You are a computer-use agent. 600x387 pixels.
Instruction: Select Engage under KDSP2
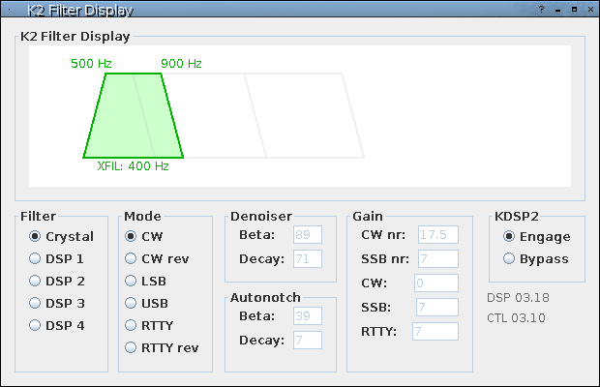(x=510, y=236)
